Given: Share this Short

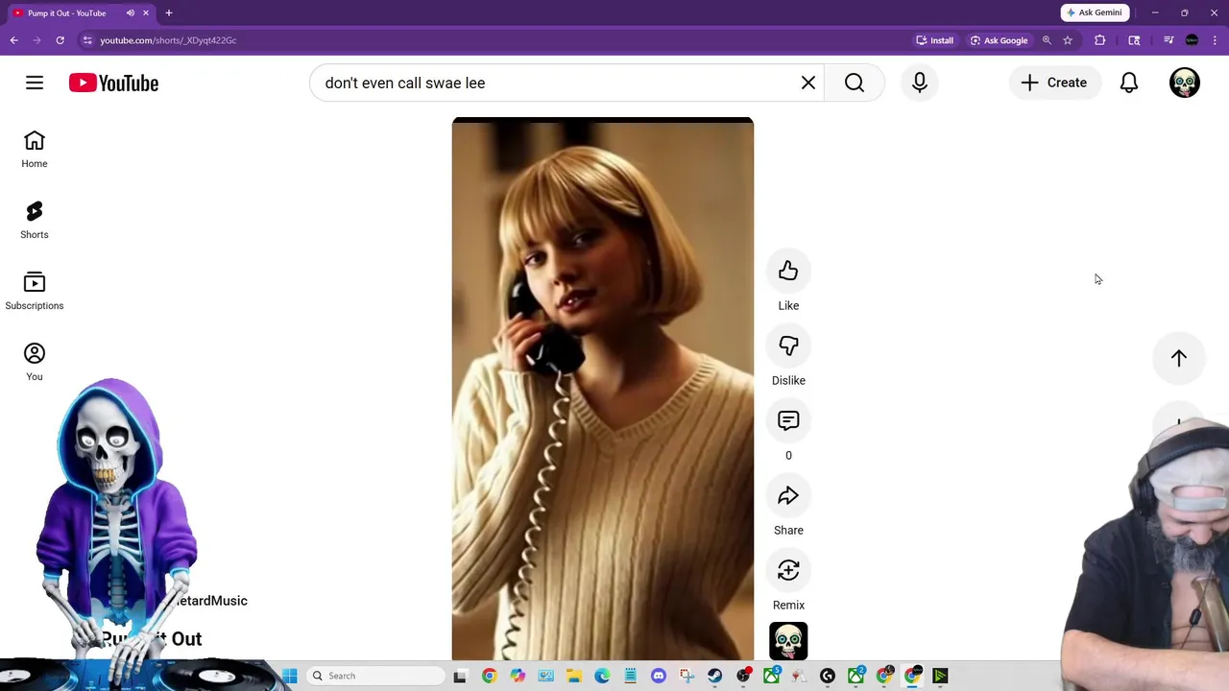Looking at the screenshot, I should 788,496.
